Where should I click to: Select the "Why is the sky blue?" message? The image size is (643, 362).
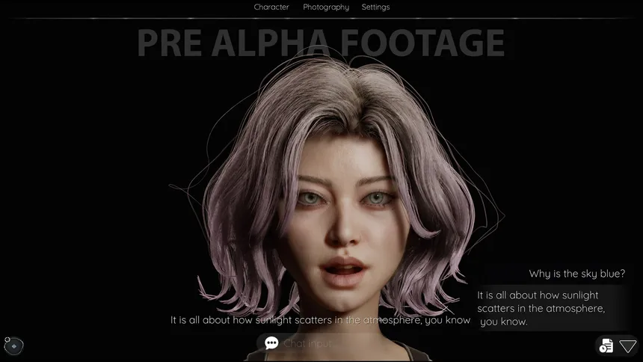pyautogui.click(x=576, y=274)
